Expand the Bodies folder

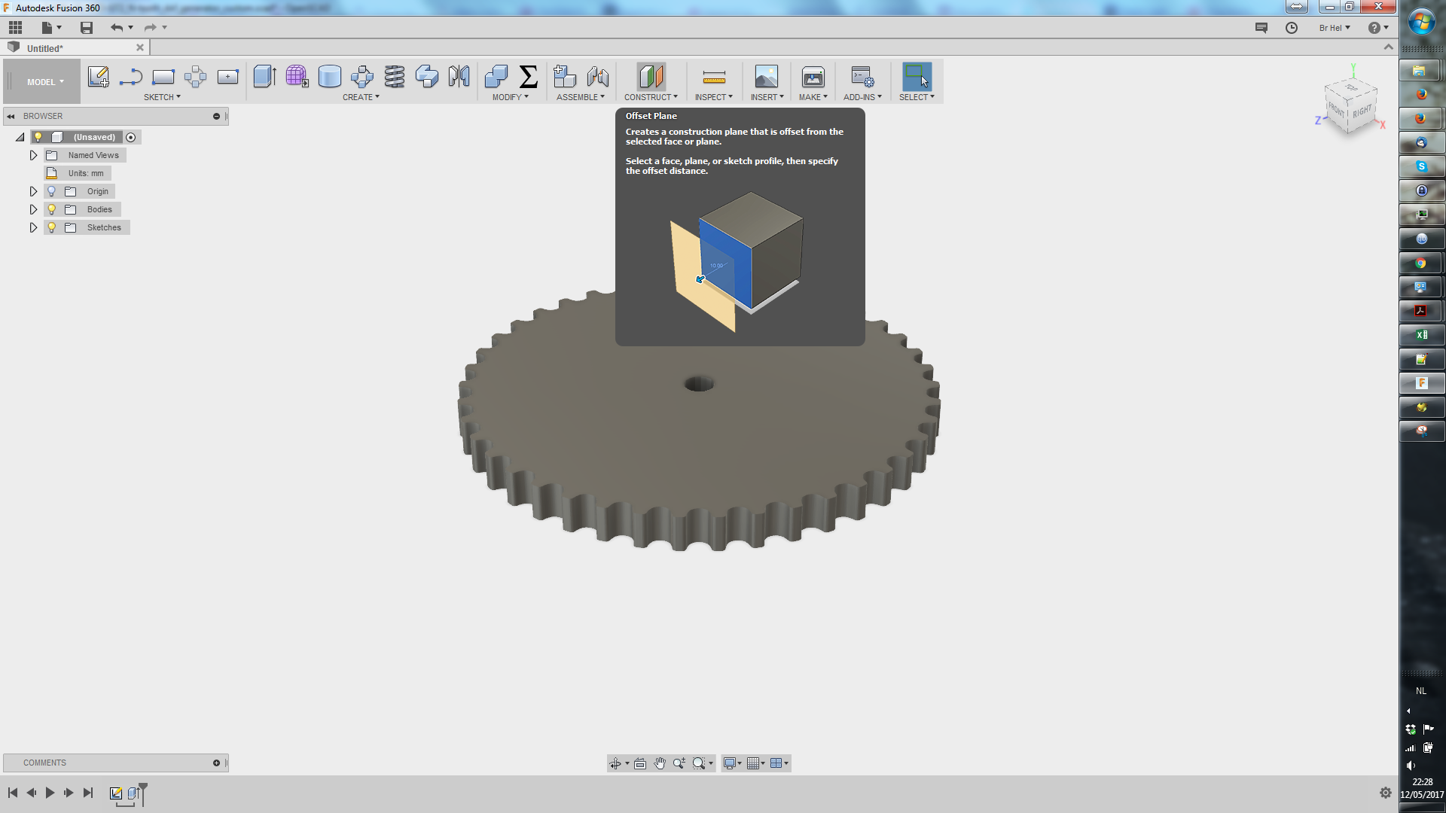(x=33, y=209)
